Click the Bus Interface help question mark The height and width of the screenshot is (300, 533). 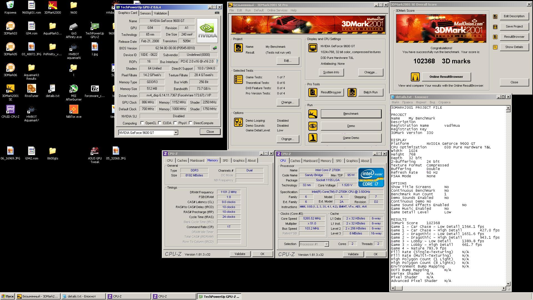[217, 61]
